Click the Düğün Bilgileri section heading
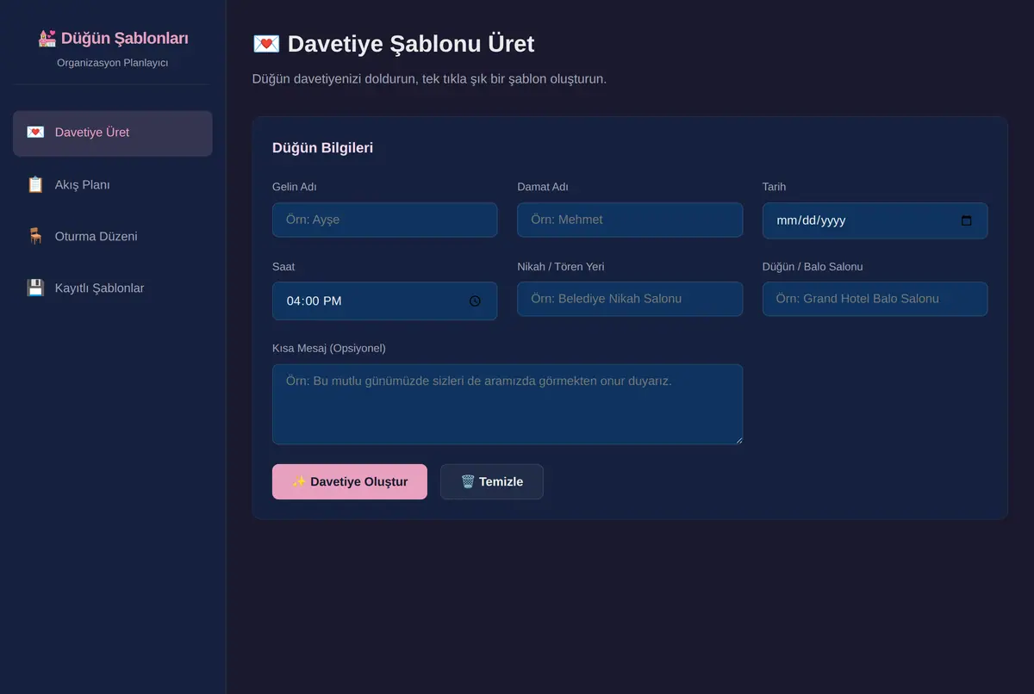1034x694 pixels. click(x=322, y=148)
